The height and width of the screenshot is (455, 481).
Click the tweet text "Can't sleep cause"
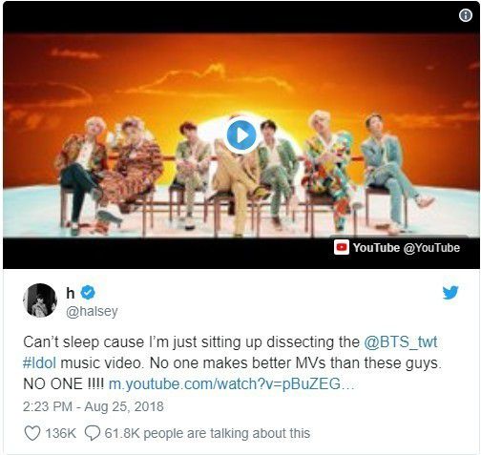84,342
